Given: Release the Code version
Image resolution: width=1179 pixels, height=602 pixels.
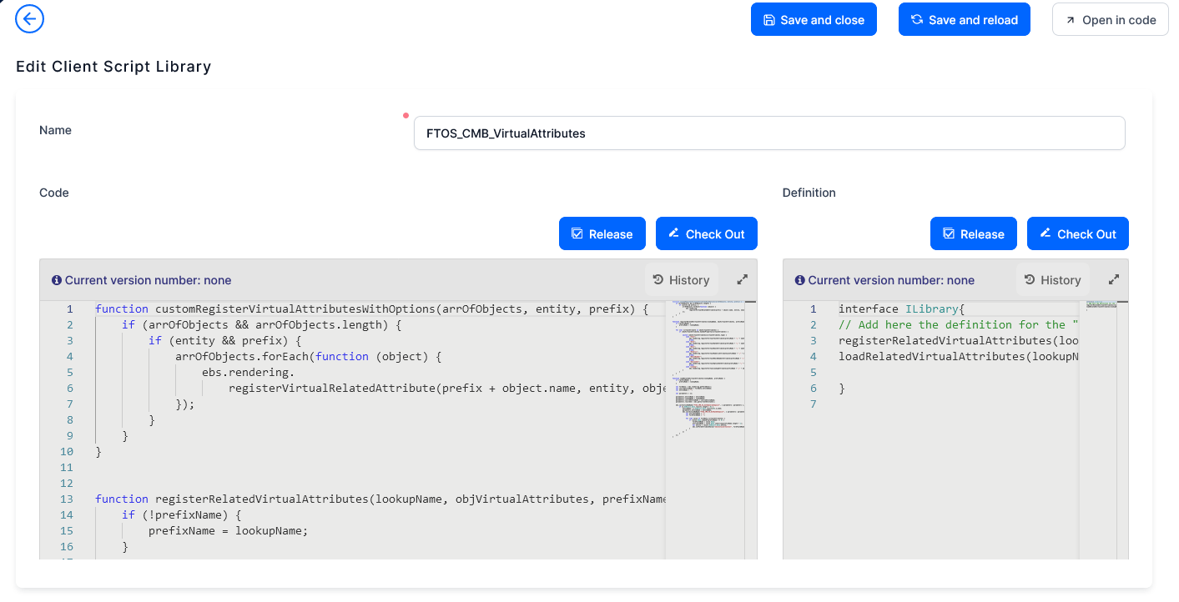Looking at the screenshot, I should [602, 233].
